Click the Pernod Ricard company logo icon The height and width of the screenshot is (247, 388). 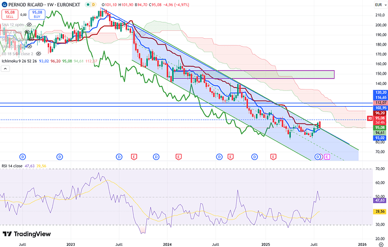[x=5, y=4]
